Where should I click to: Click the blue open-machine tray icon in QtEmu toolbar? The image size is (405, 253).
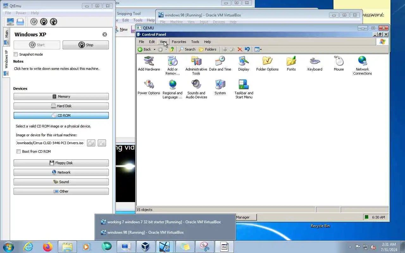[20, 22]
